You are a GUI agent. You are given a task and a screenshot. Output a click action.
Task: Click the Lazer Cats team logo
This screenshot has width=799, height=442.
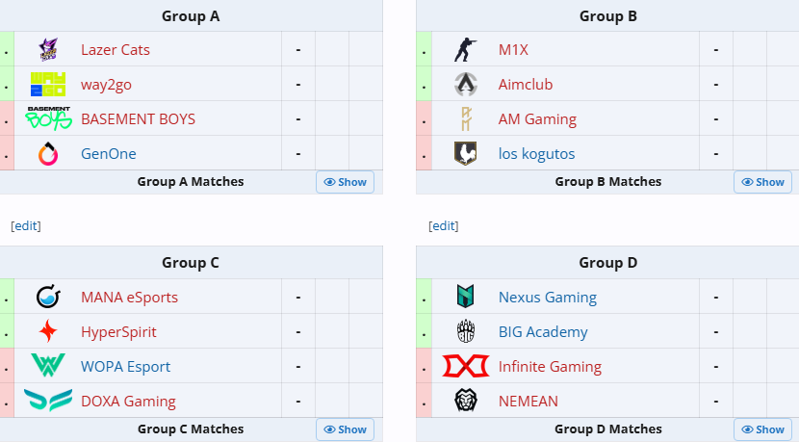pyautogui.click(x=48, y=50)
